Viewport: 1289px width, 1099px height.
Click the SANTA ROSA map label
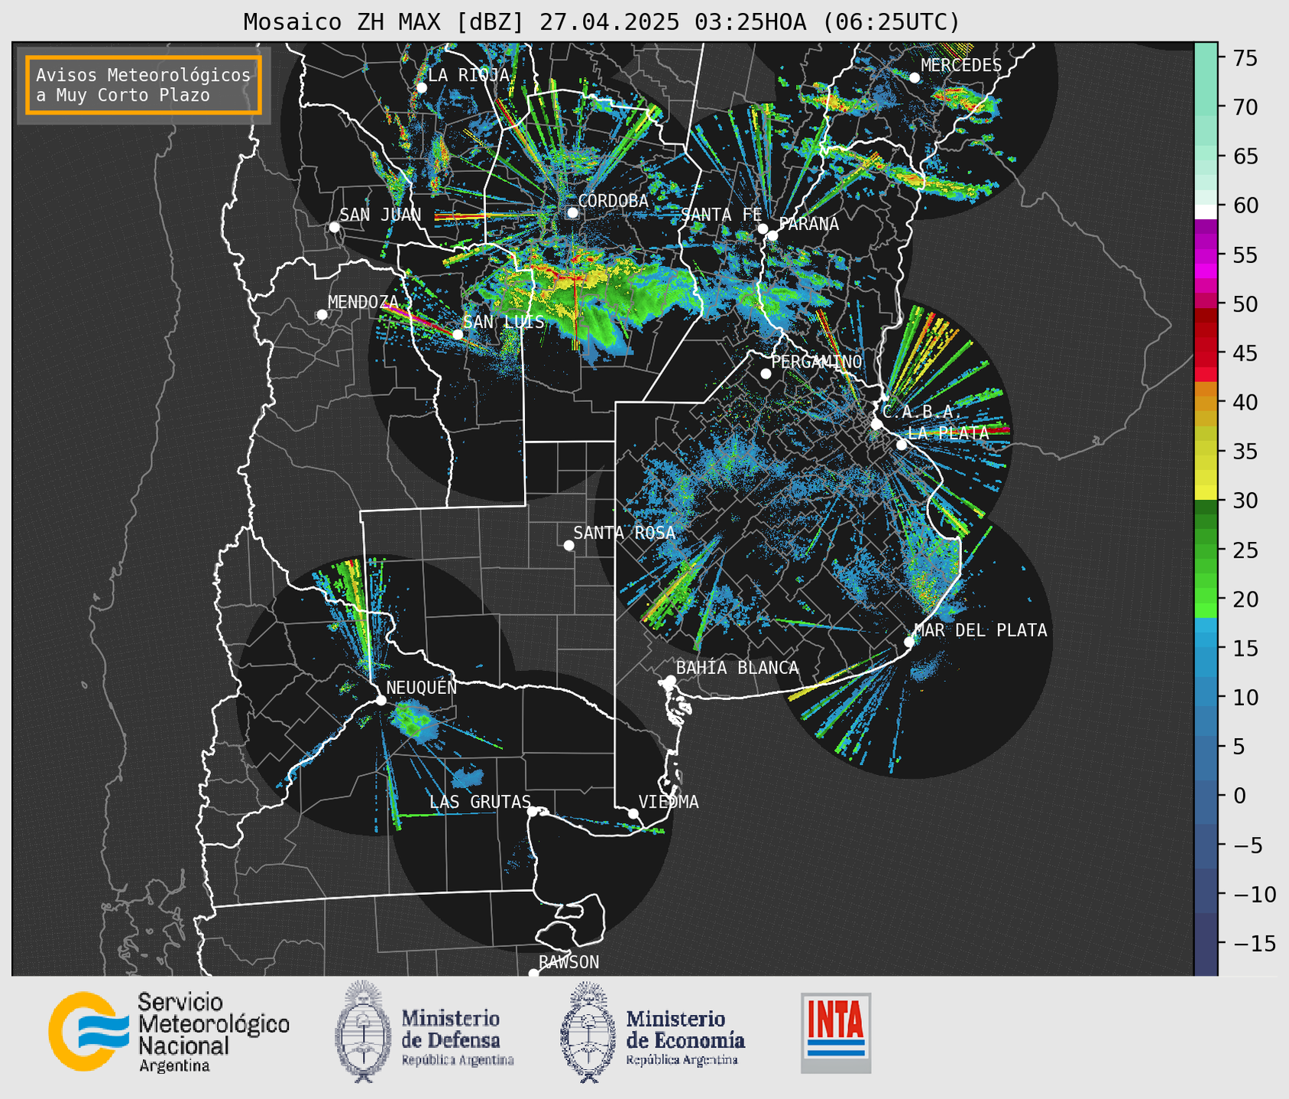pyautogui.click(x=624, y=533)
